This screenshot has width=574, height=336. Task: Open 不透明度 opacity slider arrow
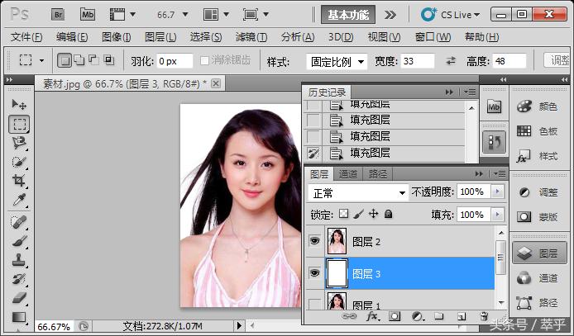click(497, 192)
